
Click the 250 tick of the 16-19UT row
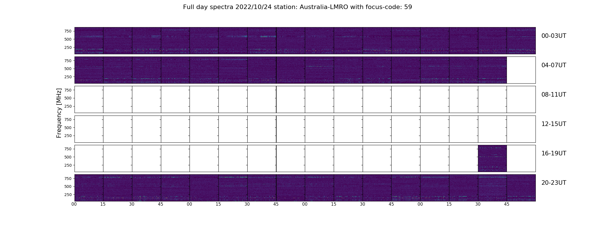coord(68,165)
